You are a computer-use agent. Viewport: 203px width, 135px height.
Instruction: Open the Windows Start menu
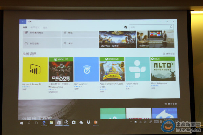22,123
